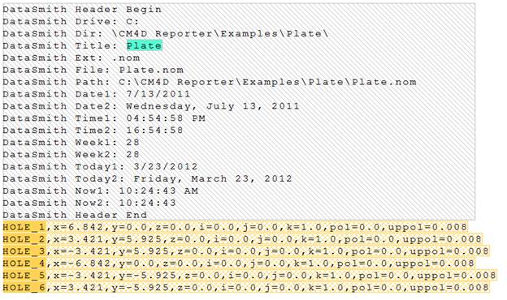
Task: Click the Time1 value 04:54:58 PM
Action: click(166, 118)
